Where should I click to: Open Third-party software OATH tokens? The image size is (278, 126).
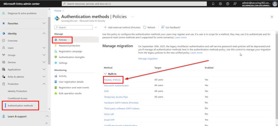[x=122, y=108]
